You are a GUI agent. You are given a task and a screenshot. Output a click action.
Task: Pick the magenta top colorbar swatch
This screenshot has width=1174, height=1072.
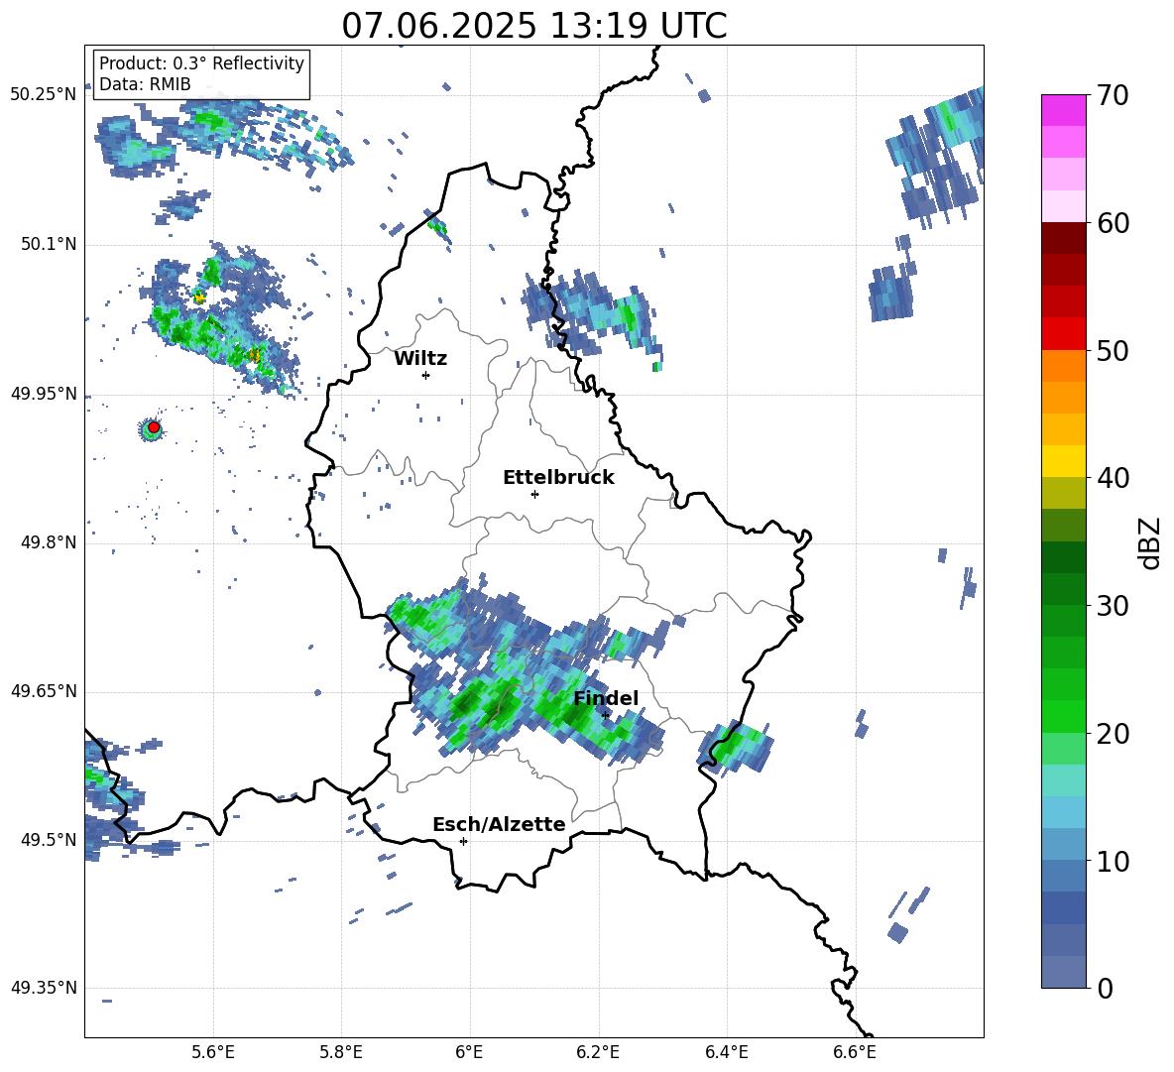click(1063, 110)
